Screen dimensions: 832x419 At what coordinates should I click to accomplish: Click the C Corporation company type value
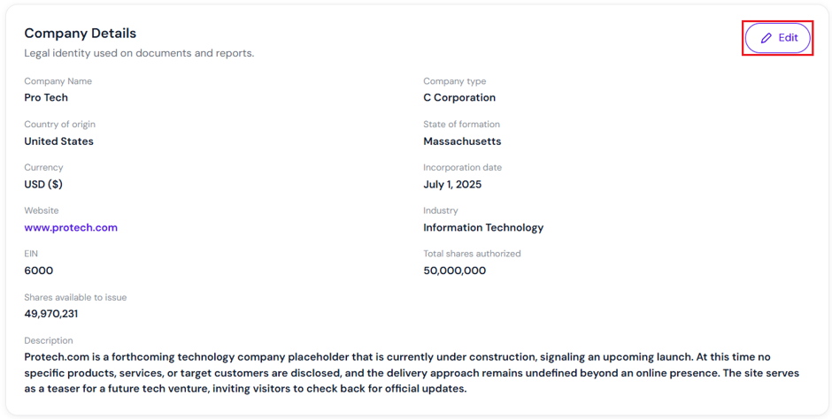click(459, 97)
